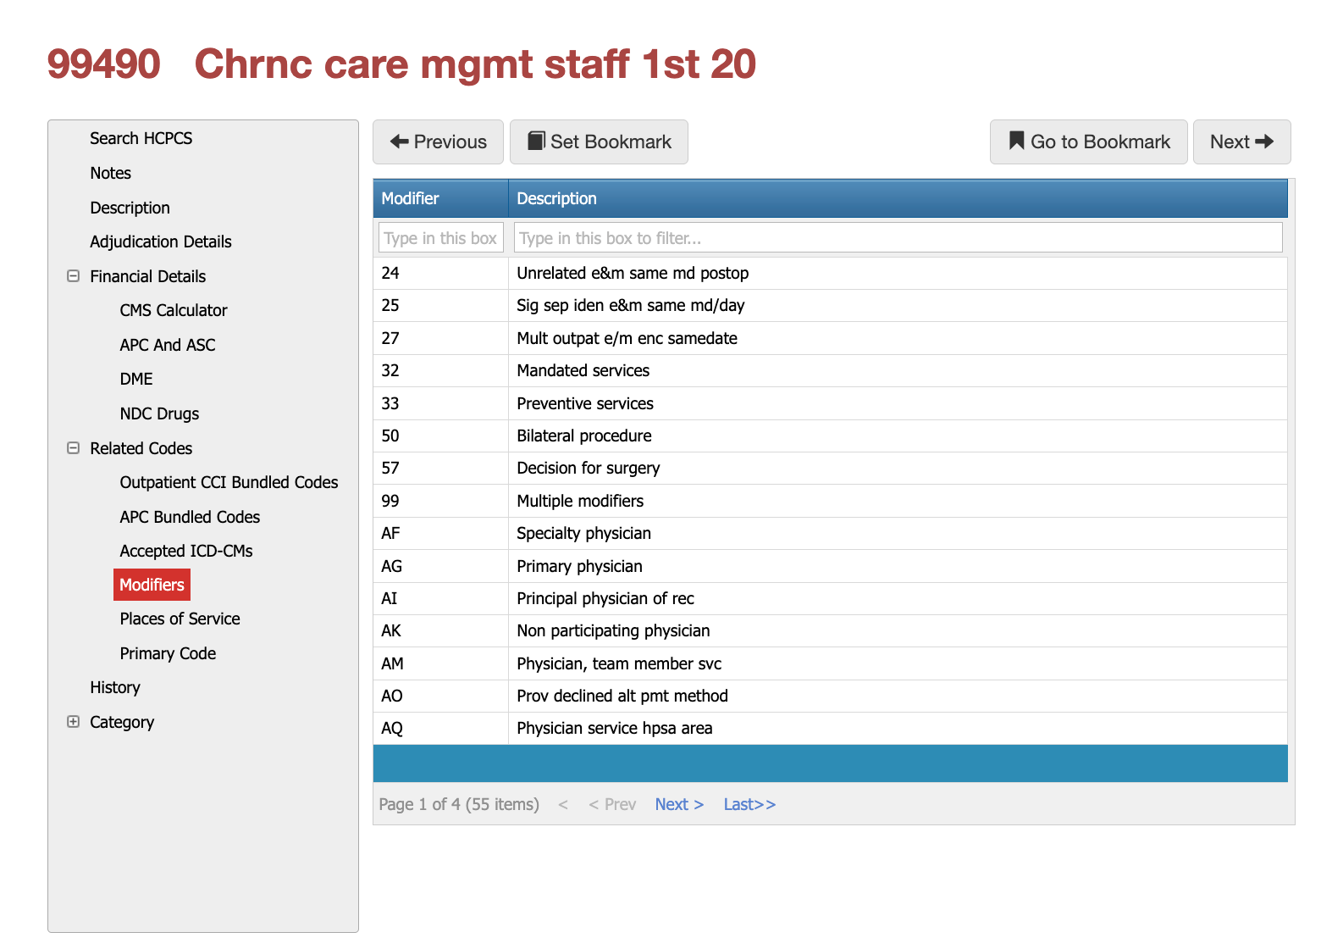Collapse the Financial Details tree node
Viewport: 1321px width, 949px height.
74,276
